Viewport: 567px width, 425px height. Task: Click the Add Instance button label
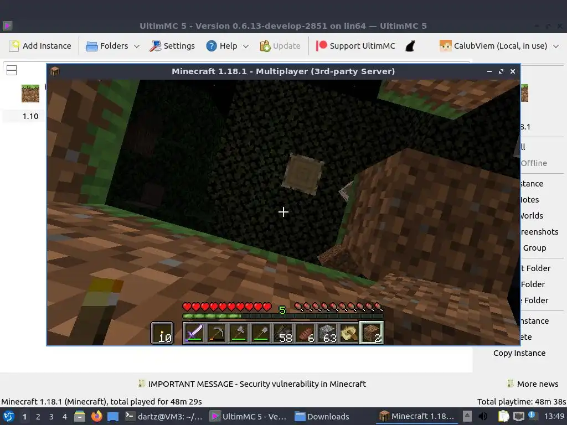click(47, 46)
